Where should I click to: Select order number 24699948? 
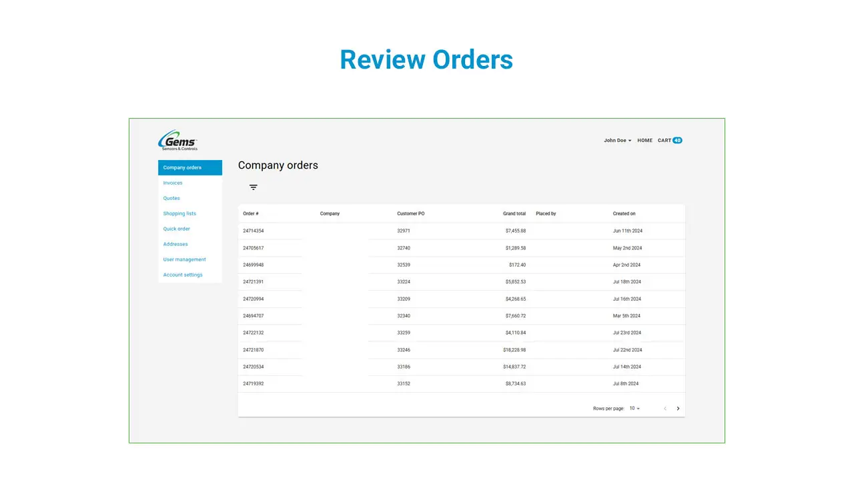click(x=254, y=265)
